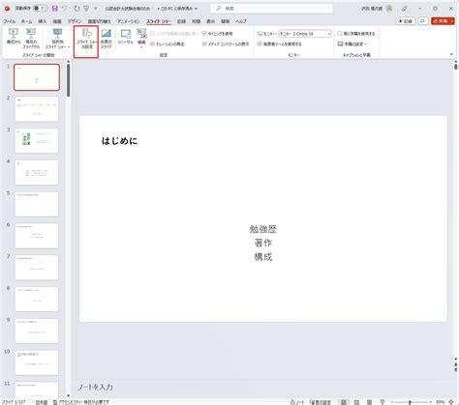This screenshot has height=405, width=459.
Task: Select slide 3 thumbnail
Action: 37,140
